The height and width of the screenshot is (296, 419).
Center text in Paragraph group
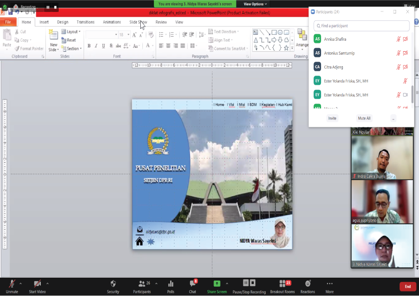tap(168, 46)
